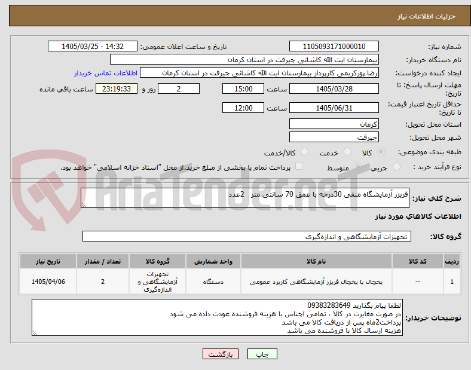Click the شرح کلی نیاز description textbox
The width and height of the screenshot is (471, 370).
[245, 198]
